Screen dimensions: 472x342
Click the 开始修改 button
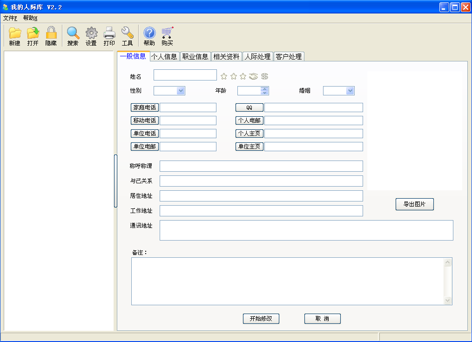(x=261, y=319)
